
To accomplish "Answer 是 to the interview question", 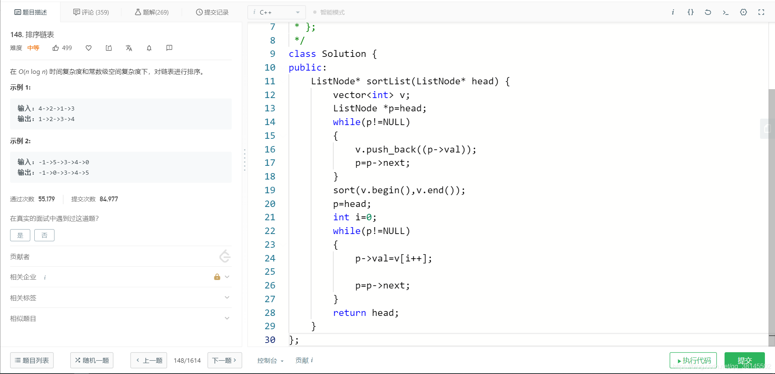I will point(20,235).
